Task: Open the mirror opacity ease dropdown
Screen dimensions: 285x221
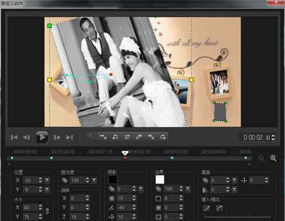Action: [x=234, y=180]
